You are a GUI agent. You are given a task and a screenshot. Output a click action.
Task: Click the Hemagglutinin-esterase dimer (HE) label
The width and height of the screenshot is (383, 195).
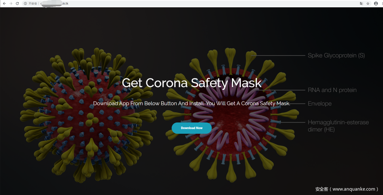click(338, 126)
